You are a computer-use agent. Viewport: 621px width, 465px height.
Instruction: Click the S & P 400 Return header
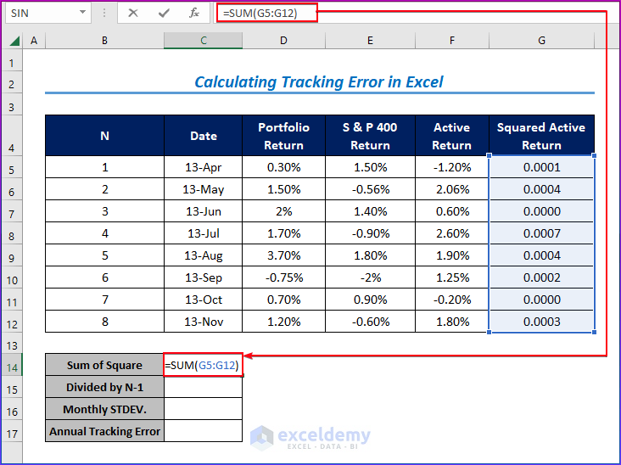(x=370, y=136)
